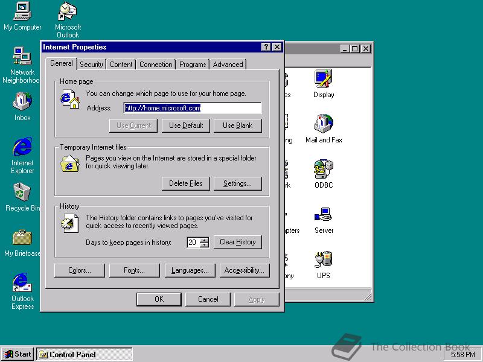Switch to the Security tab
This screenshot has height=362, width=483.
point(91,65)
